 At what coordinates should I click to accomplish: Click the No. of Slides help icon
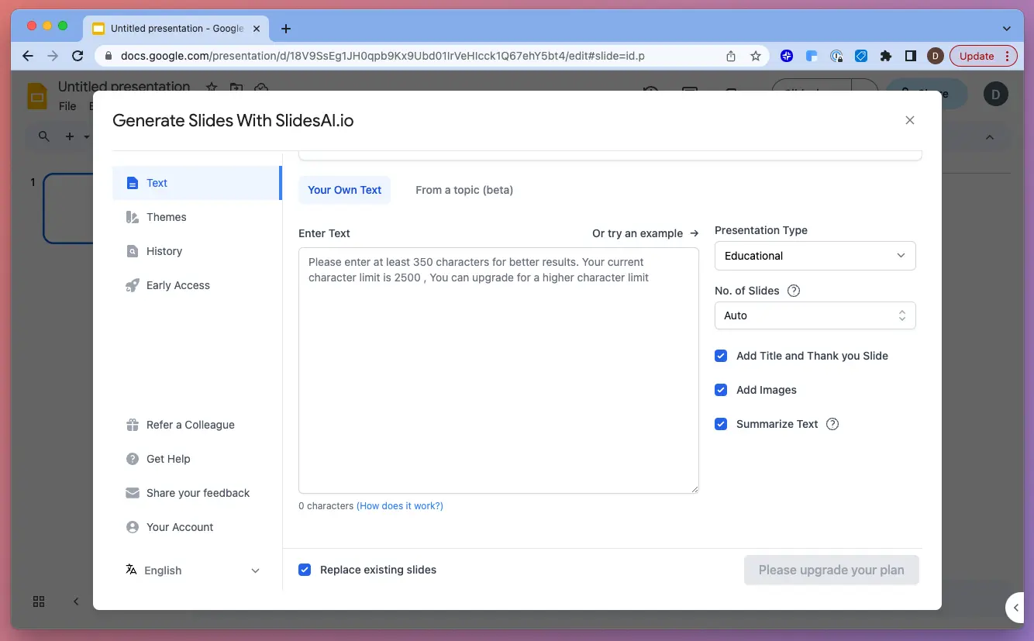[x=794, y=291]
